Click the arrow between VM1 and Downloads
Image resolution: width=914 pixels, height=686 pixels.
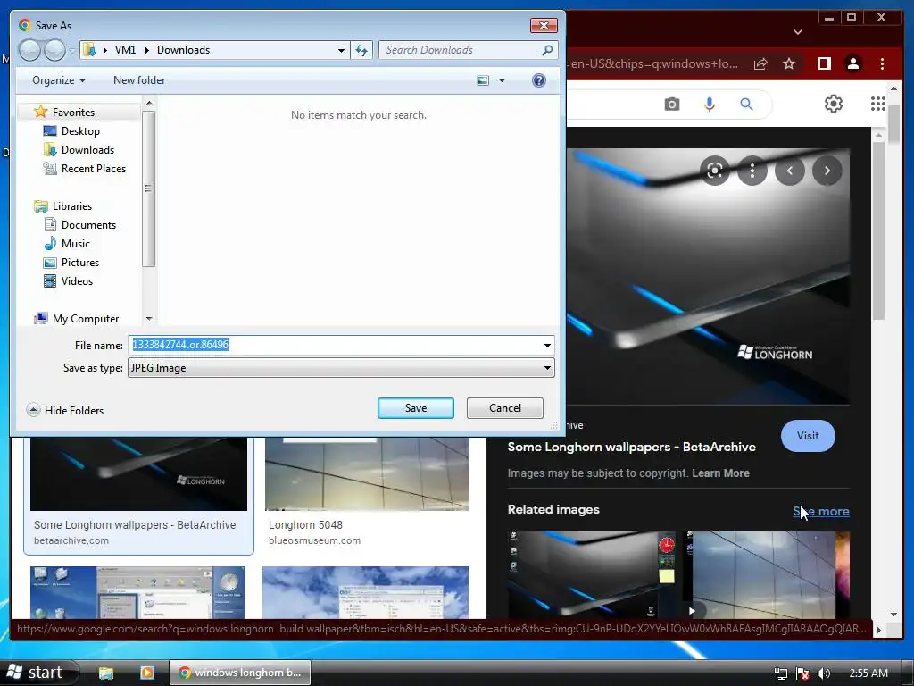pos(146,50)
